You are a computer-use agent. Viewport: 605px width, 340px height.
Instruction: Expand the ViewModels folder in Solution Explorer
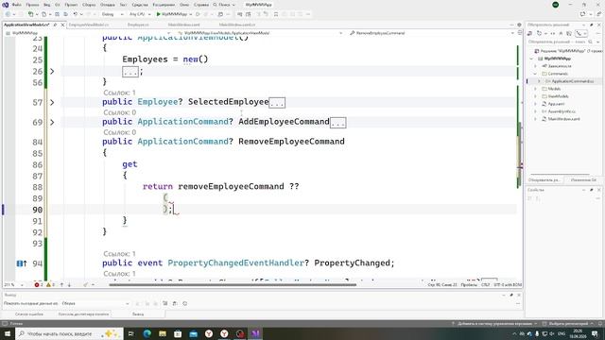click(535, 96)
